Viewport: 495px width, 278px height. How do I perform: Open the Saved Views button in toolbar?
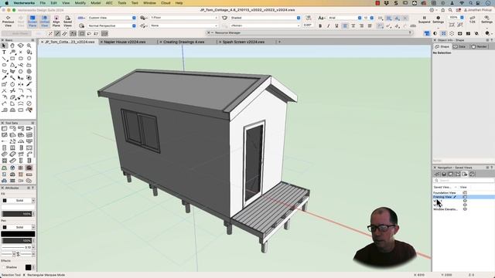(67, 21)
